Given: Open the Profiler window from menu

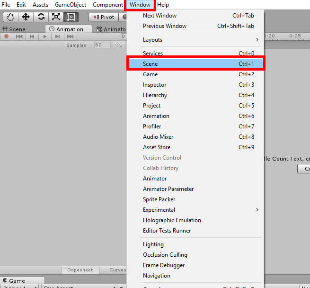Looking at the screenshot, I should [152, 126].
